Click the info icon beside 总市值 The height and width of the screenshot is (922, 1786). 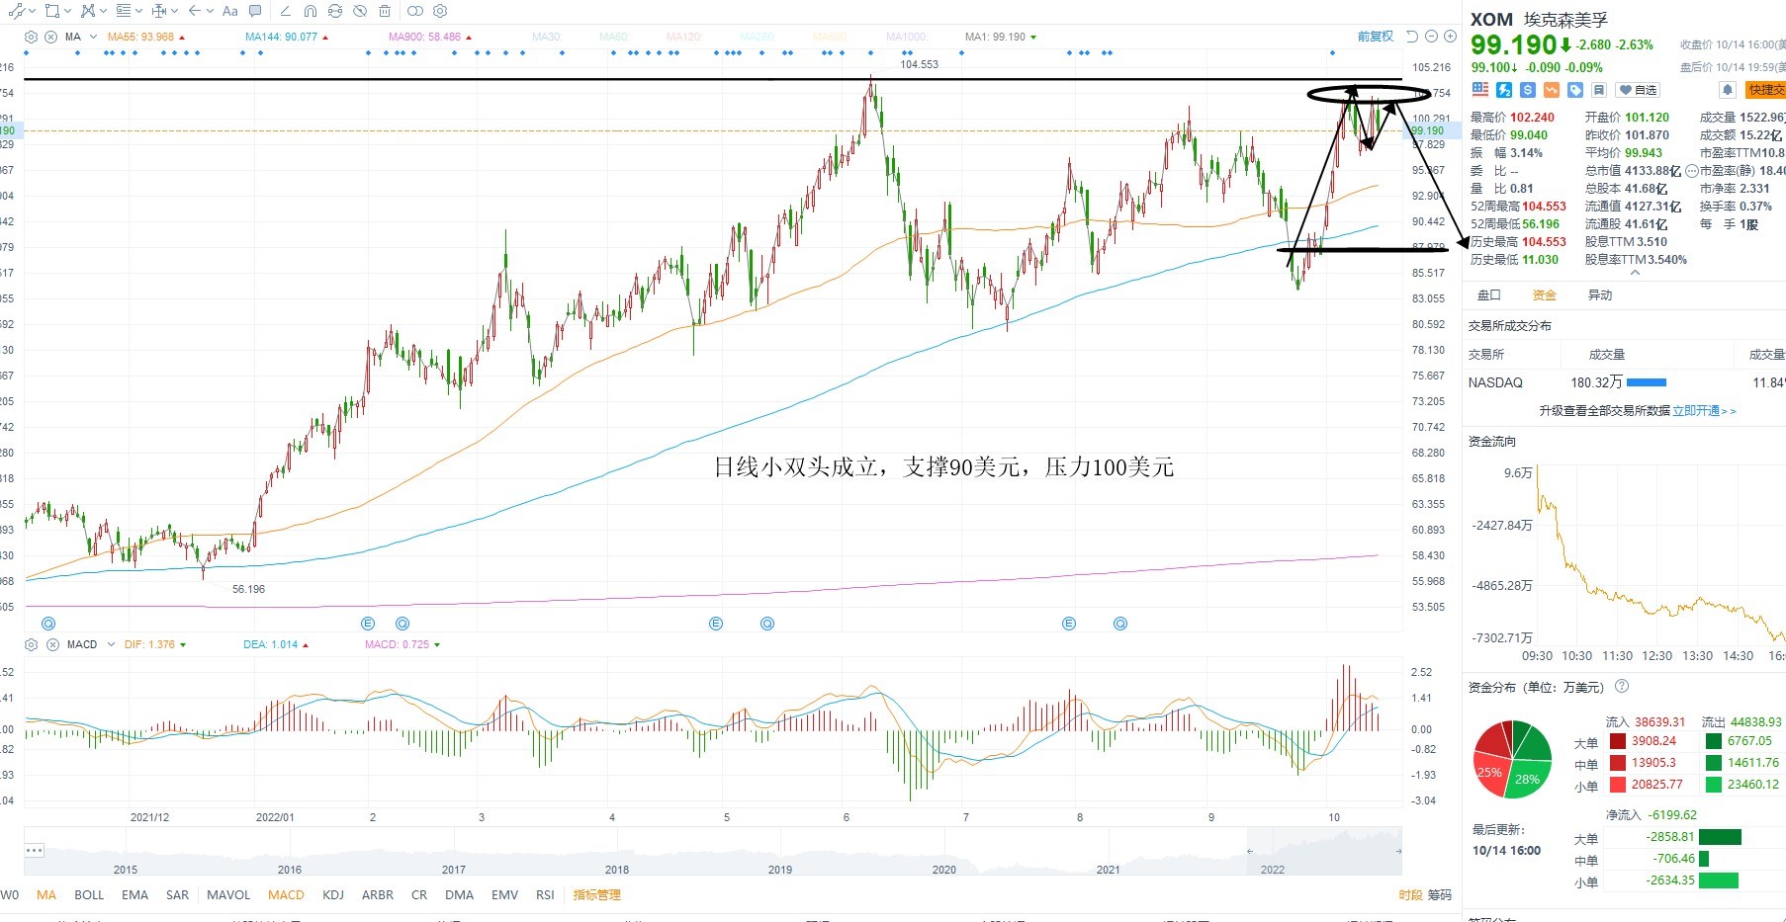[1691, 171]
